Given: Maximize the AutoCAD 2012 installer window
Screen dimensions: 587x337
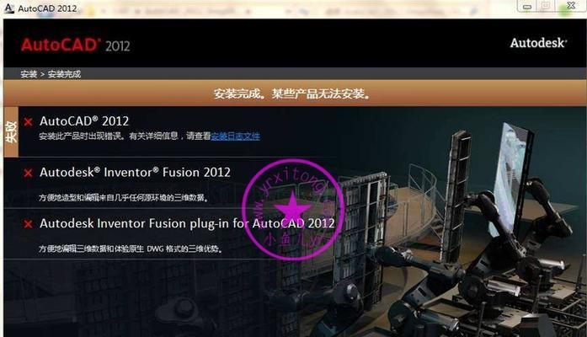Looking at the screenshot, I should [x=546, y=6].
